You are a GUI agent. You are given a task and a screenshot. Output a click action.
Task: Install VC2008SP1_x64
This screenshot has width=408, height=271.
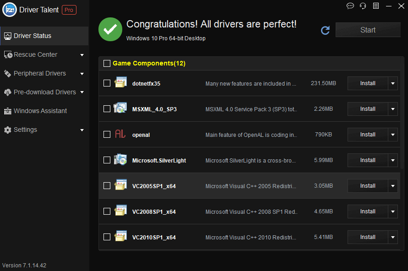click(368, 211)
